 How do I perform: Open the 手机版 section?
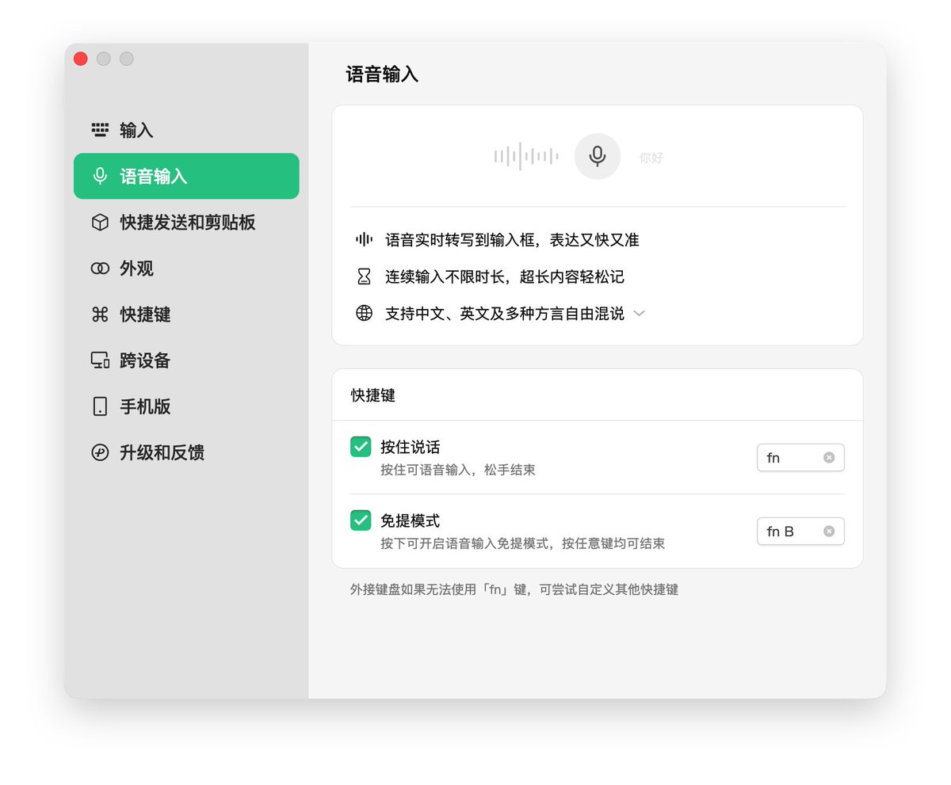point(186,406)
